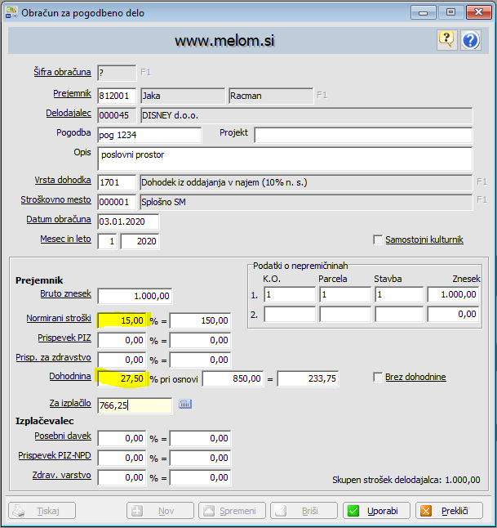Click the Projekt input field
497x528 pixels.
[x=362, y=134]
